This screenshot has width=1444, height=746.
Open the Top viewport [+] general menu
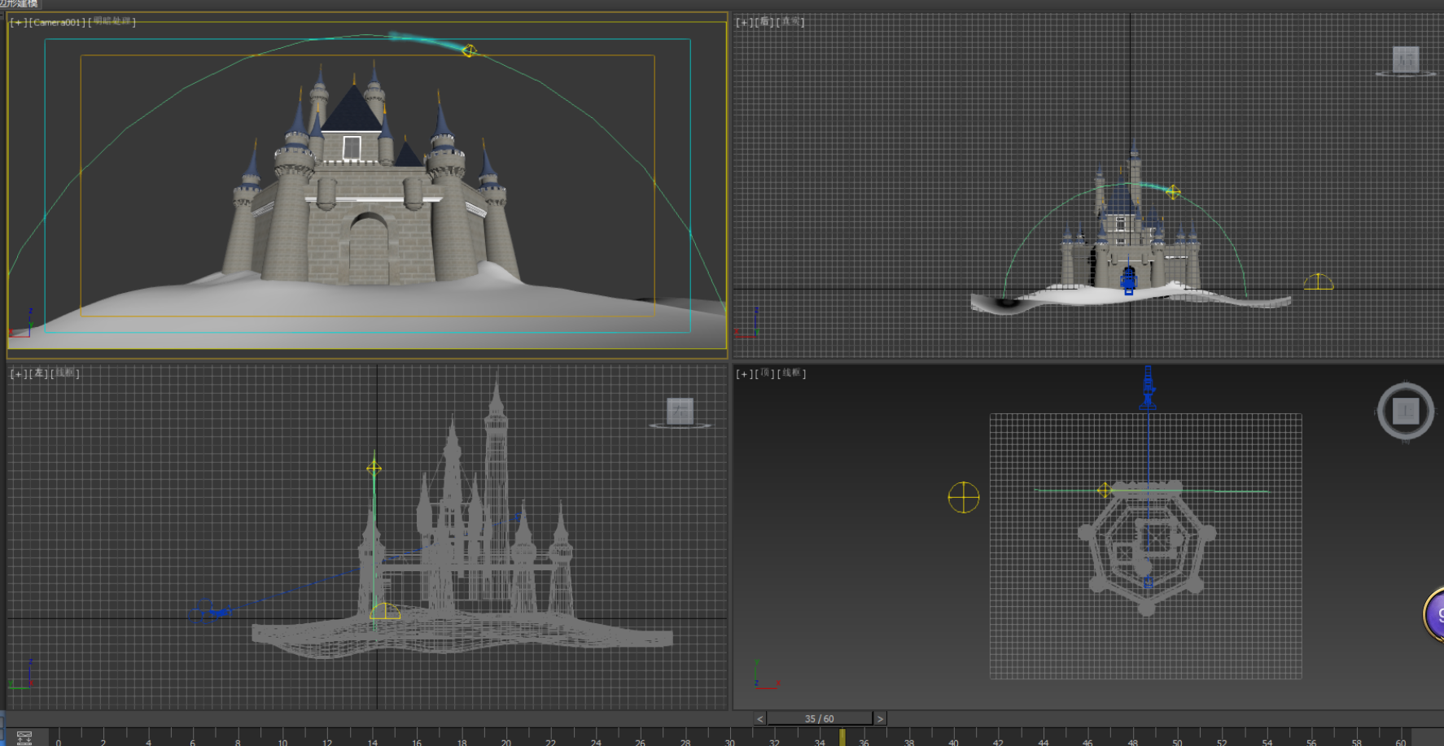744,374
